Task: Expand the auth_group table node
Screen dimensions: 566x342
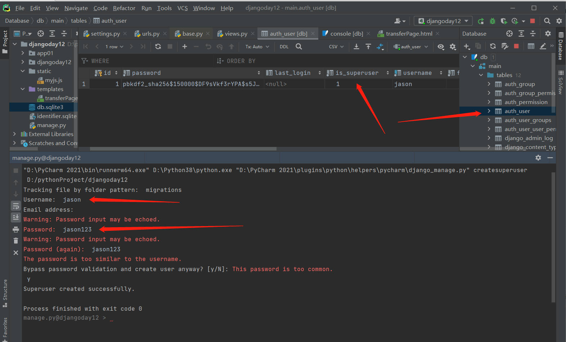Action: pyautogui.click(x=489, y=84)
